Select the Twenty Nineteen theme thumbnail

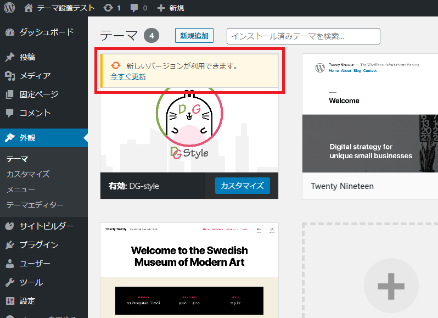[x=370, y=113]
